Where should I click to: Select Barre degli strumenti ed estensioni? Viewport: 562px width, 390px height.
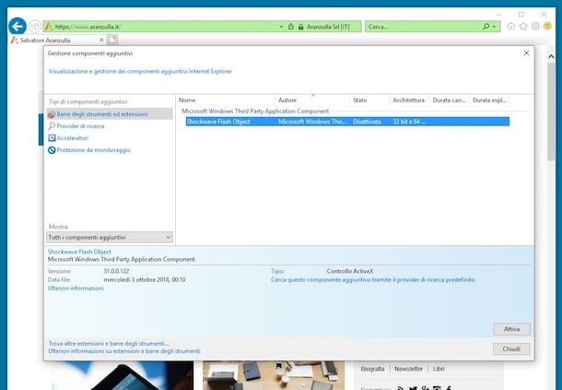tap(110, 114)
